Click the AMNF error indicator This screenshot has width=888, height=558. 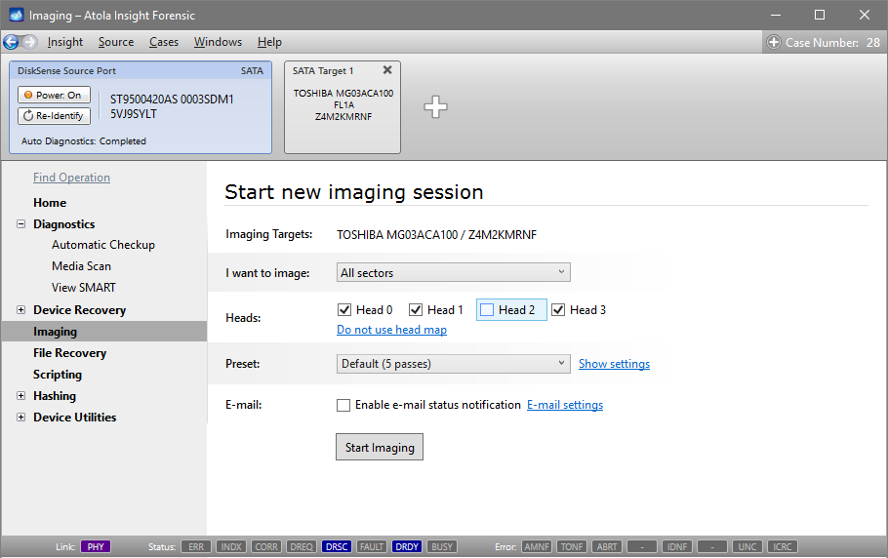(537, 546)
